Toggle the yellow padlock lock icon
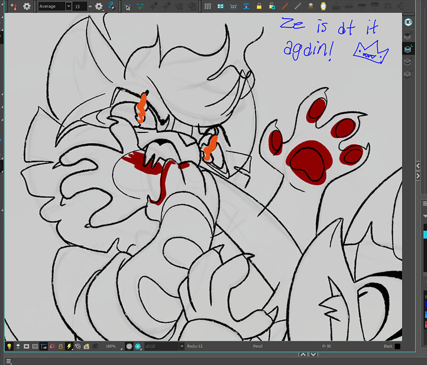The image size is (427, 365). point(259,6)
